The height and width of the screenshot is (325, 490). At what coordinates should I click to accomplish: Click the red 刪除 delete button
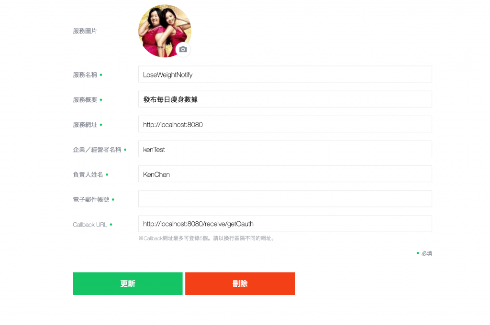pyautogui.click(x=240, y=283)
